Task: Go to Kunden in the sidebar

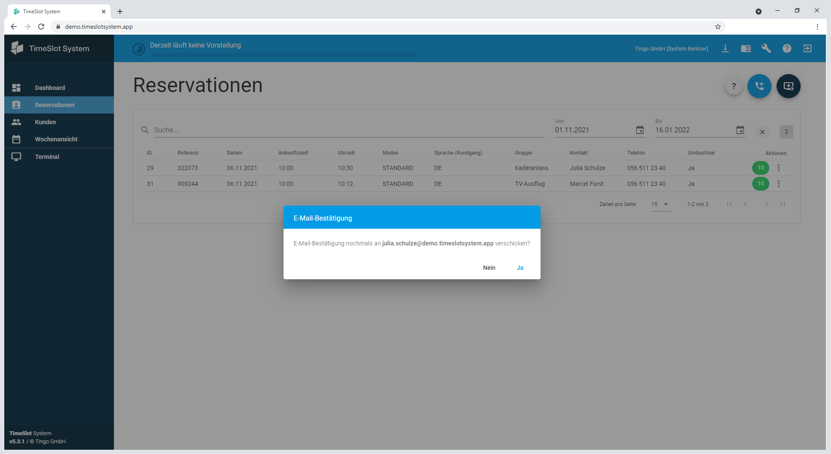Action: (x=59, y=122)
